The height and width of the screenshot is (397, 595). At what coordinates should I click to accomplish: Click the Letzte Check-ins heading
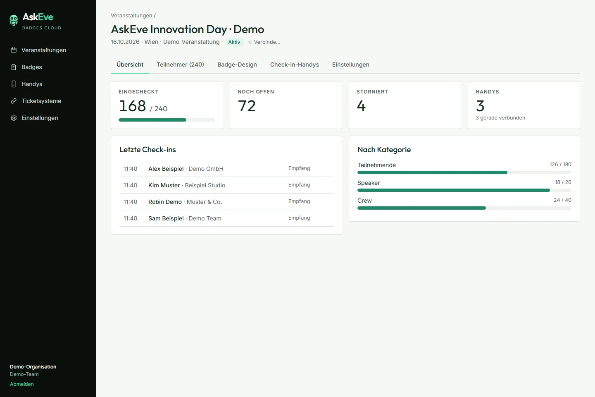[x=148, y=150]
